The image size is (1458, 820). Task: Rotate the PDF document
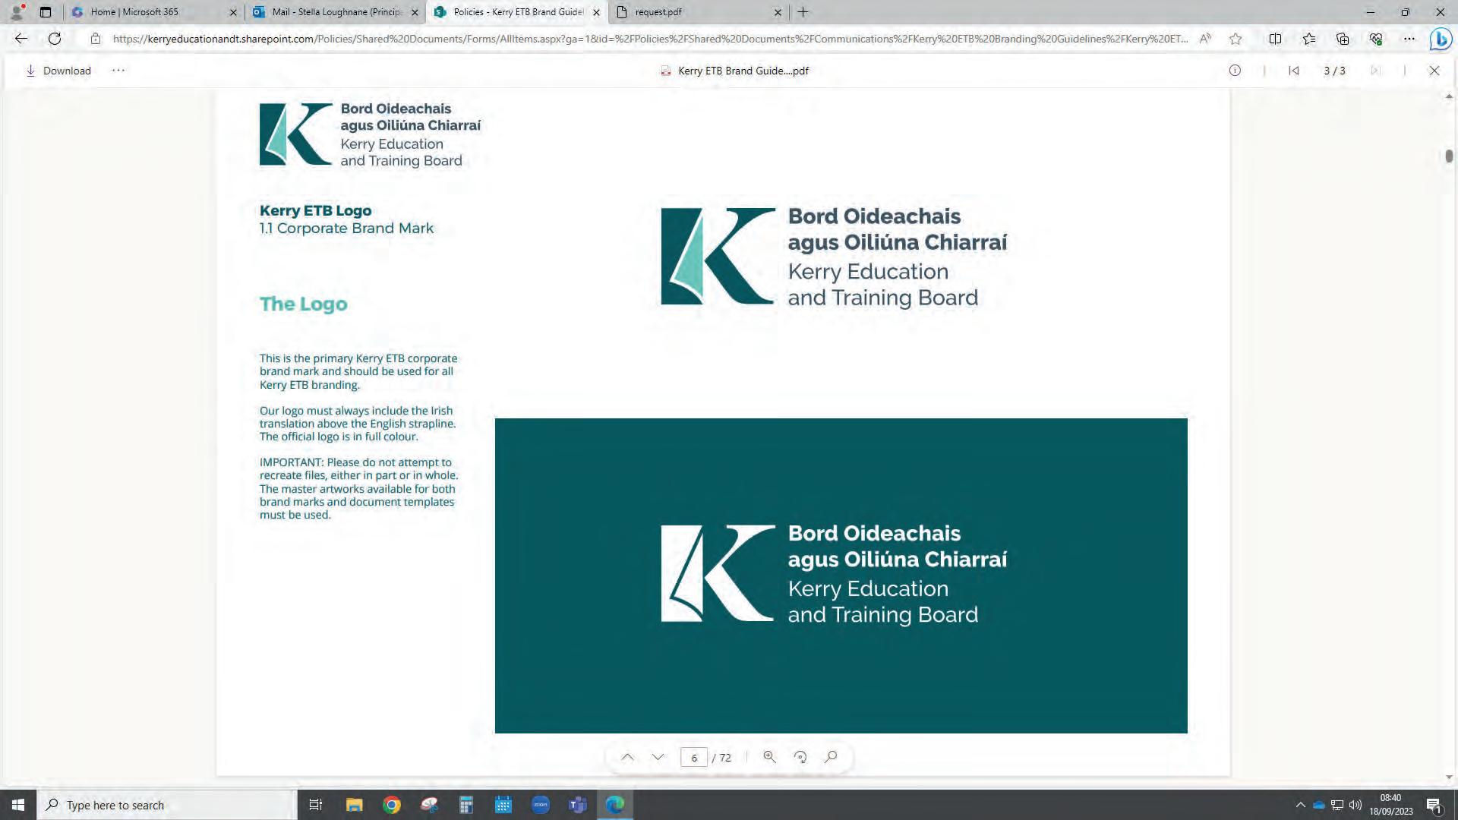coord(800,757)
